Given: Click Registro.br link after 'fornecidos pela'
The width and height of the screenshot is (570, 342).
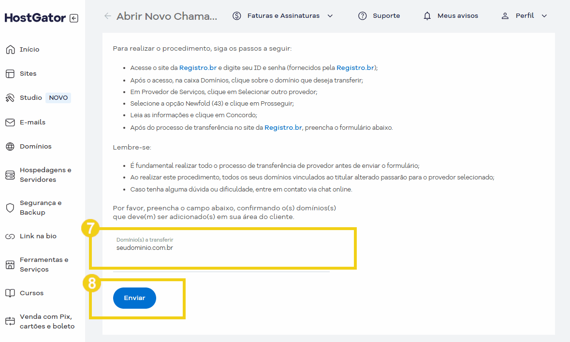Looking at the screenshot, I should pyautogui.click(x=355, y=68).
